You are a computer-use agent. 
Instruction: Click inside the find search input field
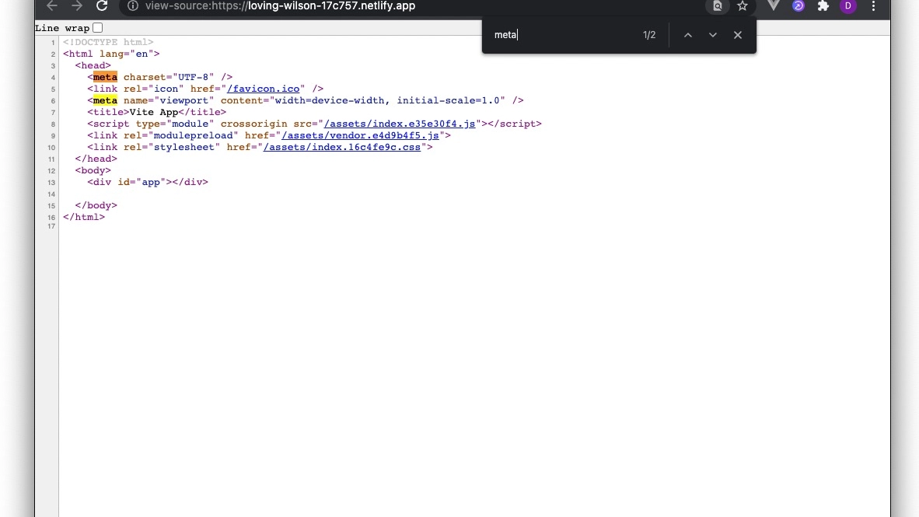click(560, 34)
